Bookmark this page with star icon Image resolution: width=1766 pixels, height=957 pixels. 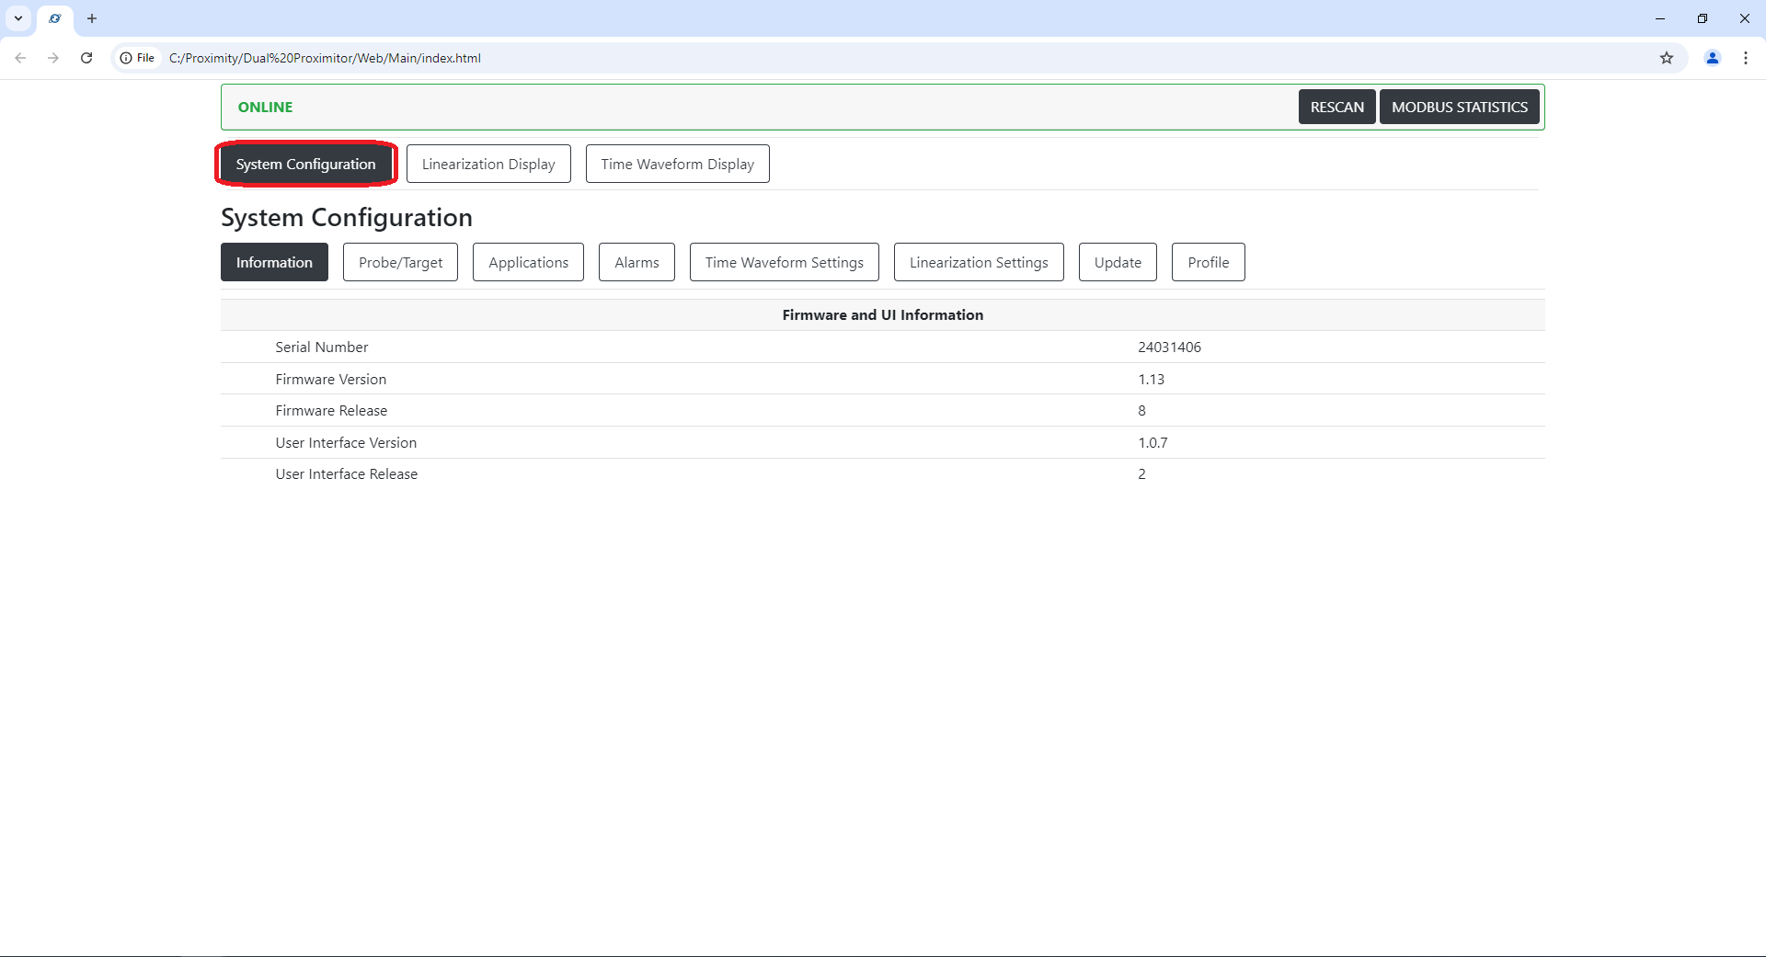click(1667, 58)
